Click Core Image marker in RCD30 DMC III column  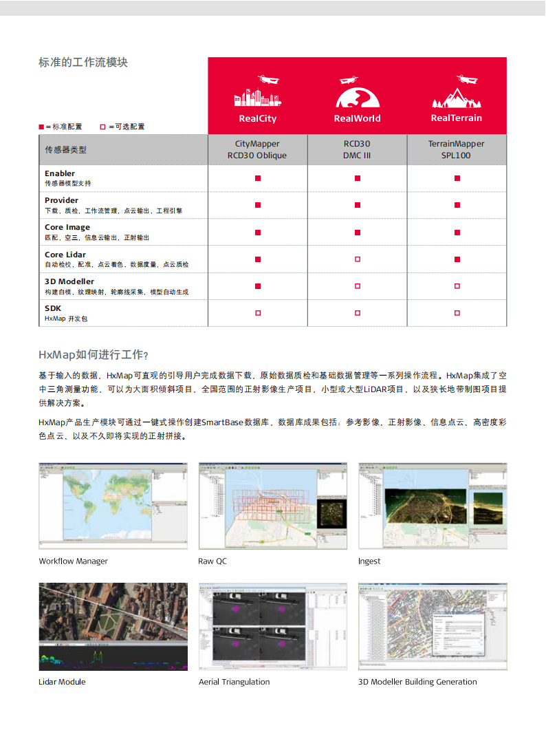click(358, 233)
